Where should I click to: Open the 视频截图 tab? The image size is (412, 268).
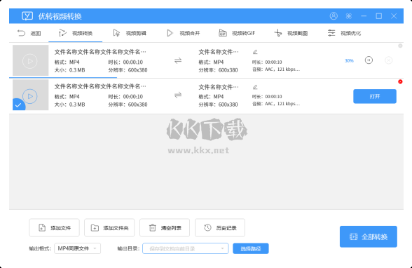291,33
